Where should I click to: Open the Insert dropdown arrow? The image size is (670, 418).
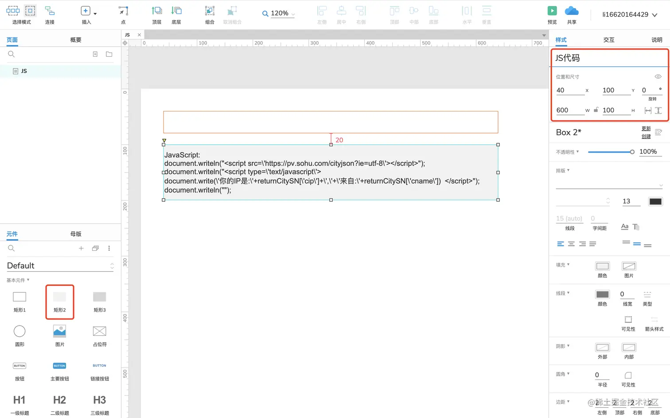tap(95, 14)
